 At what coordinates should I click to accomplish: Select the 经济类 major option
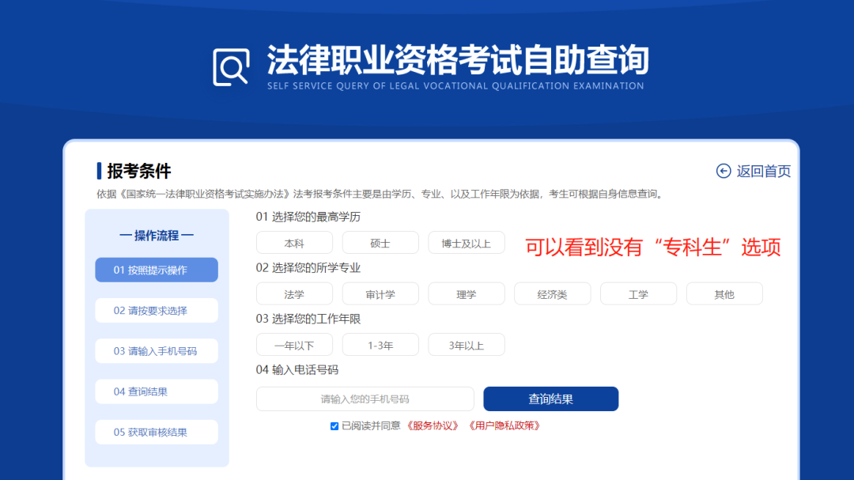(552, 293)
